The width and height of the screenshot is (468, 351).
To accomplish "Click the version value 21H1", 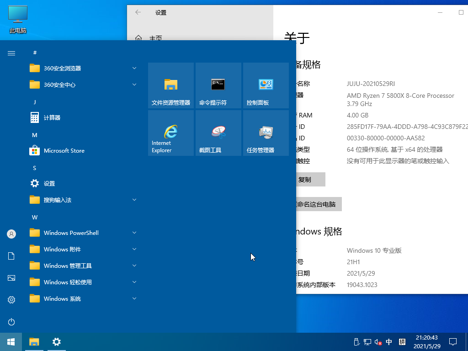I will tap(353, 262).
